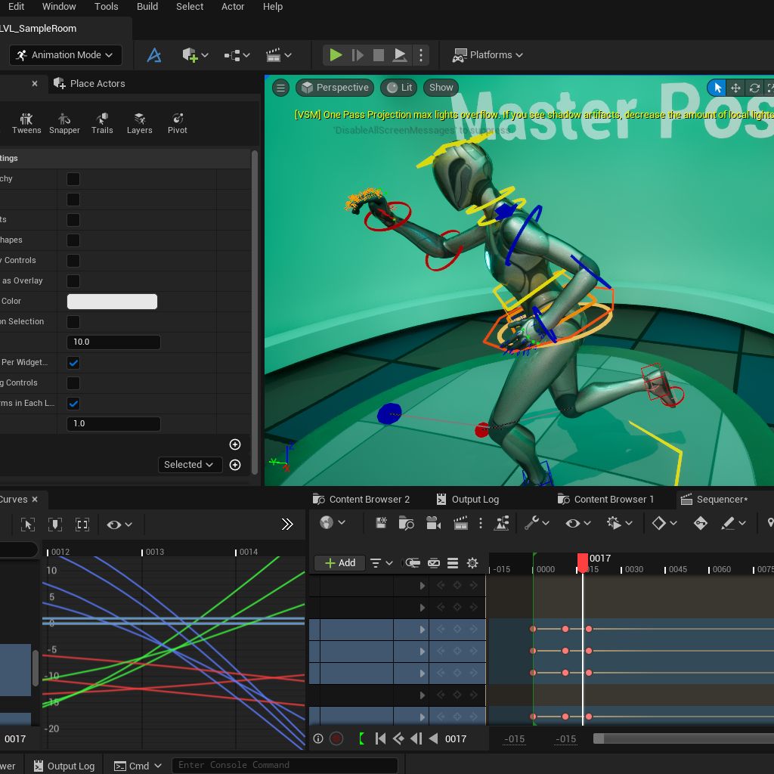Click the camera icon in Sequencer toolbar
This screenshot has height=774, width=774.
coord(433,523)
